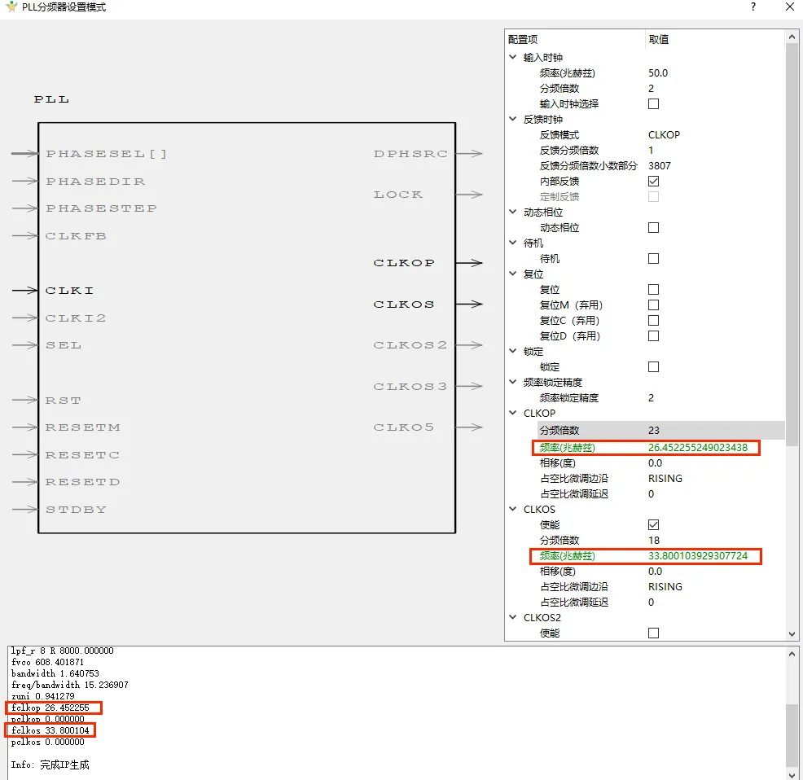Collapse the 输入时钟 group
This screenshot has height=780, width=803.
pos(512,57)
